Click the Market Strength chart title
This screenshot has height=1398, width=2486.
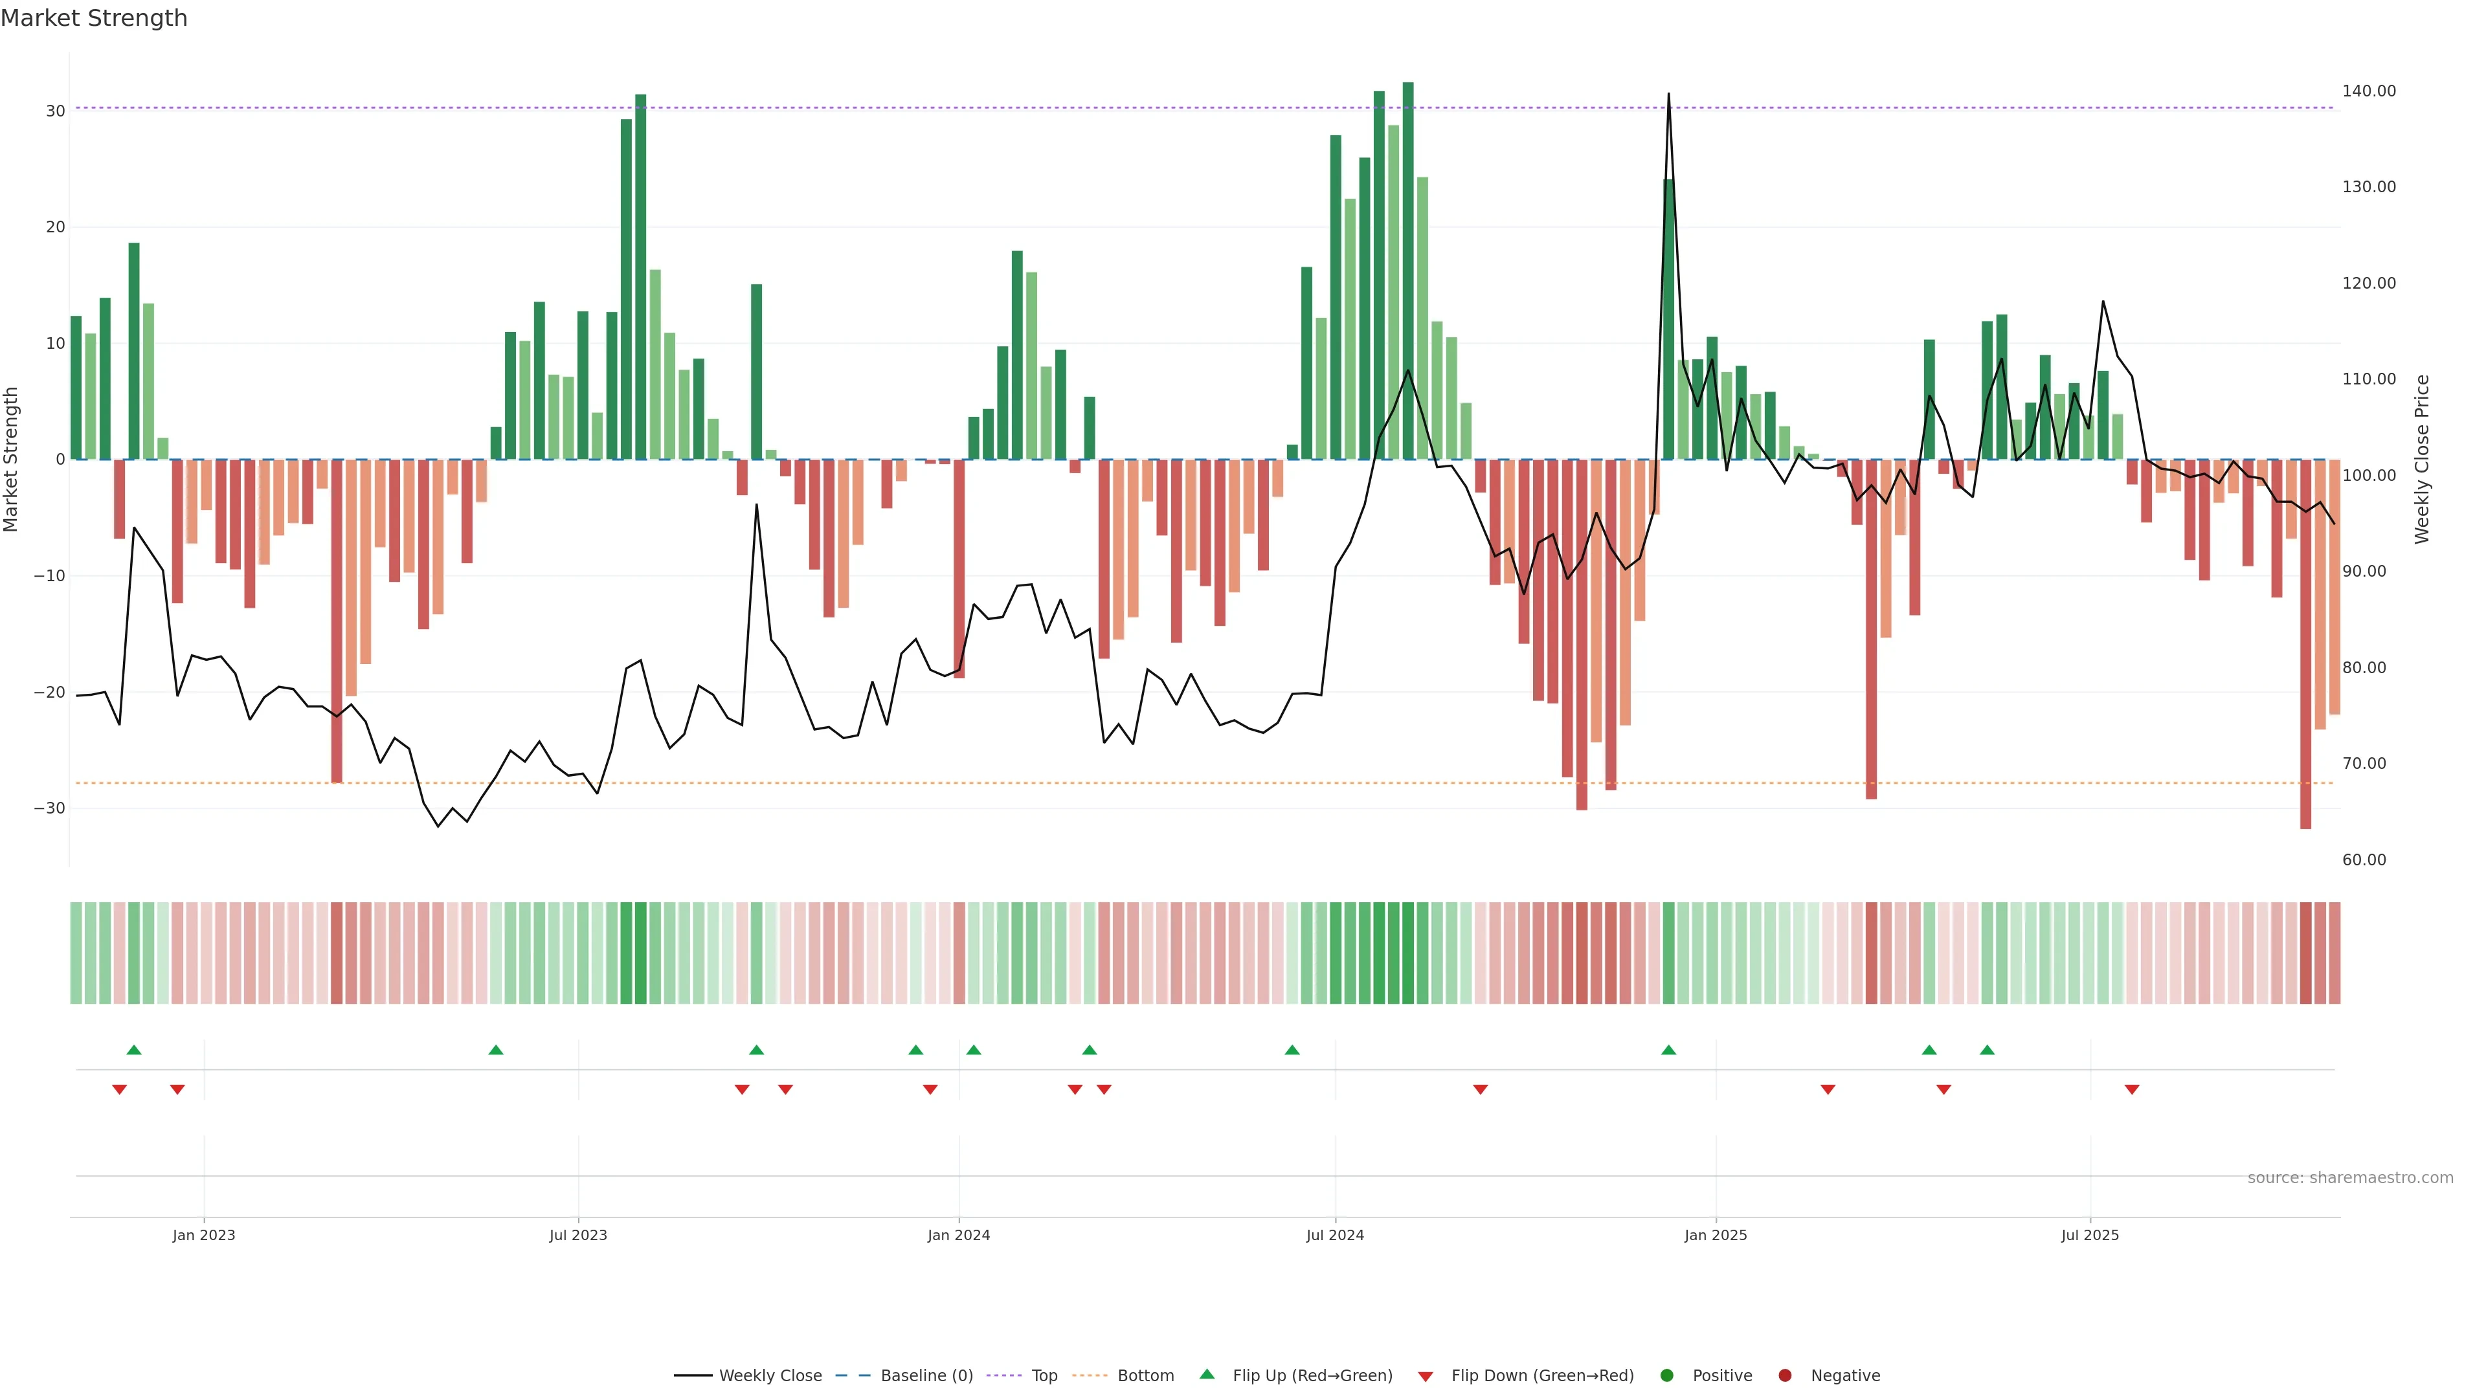click(94, 18)
